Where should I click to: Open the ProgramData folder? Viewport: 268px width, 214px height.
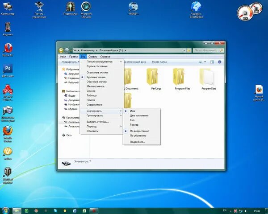(209, 79)
